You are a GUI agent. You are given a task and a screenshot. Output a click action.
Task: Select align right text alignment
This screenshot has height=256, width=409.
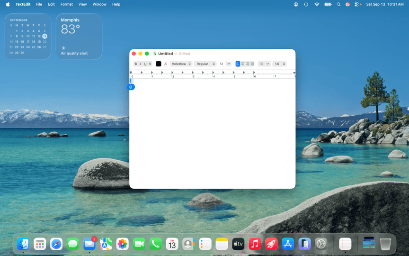(x=247, y=64)
